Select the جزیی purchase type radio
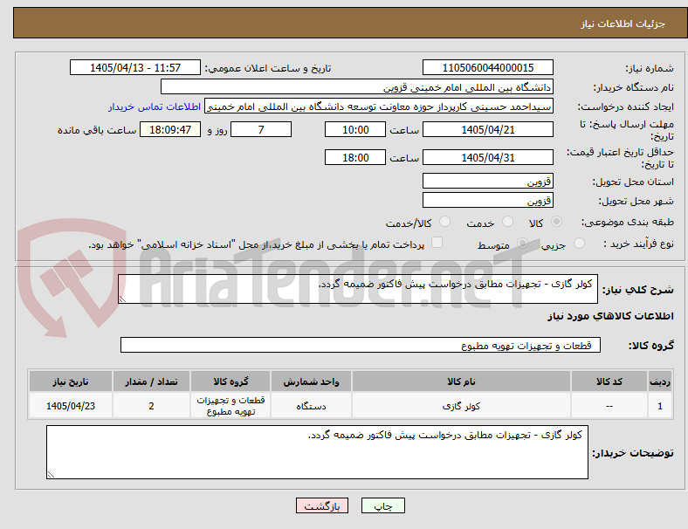 pos(579,243)
